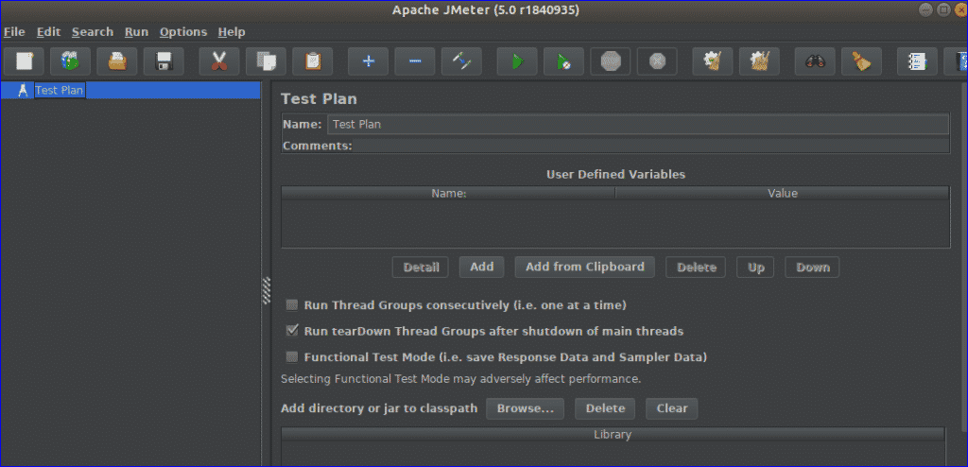Screen dimensions: 968x467
Task: Open the Run menu
Action: (x=136, y=32)
